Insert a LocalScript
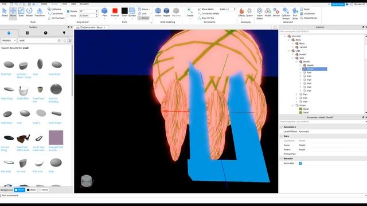The height and width of the screenshot is (206, 367). [307, 14]
